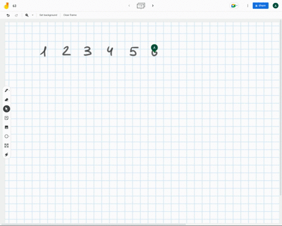Click the blue Share button

point(260,6)
